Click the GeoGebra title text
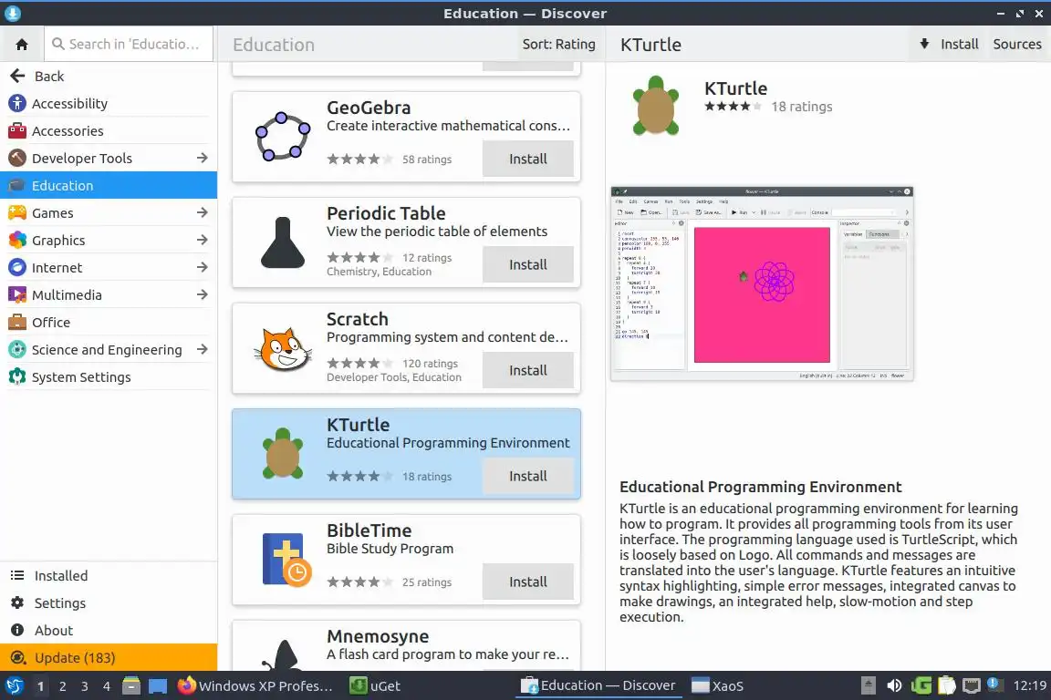The width and height of the screenshot is (1051, 700). tap(368, 108)
